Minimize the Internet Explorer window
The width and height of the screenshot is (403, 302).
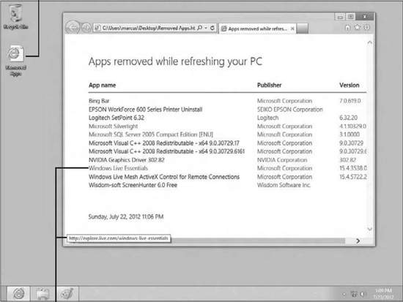pyautogui.click(x=340, y=17)
